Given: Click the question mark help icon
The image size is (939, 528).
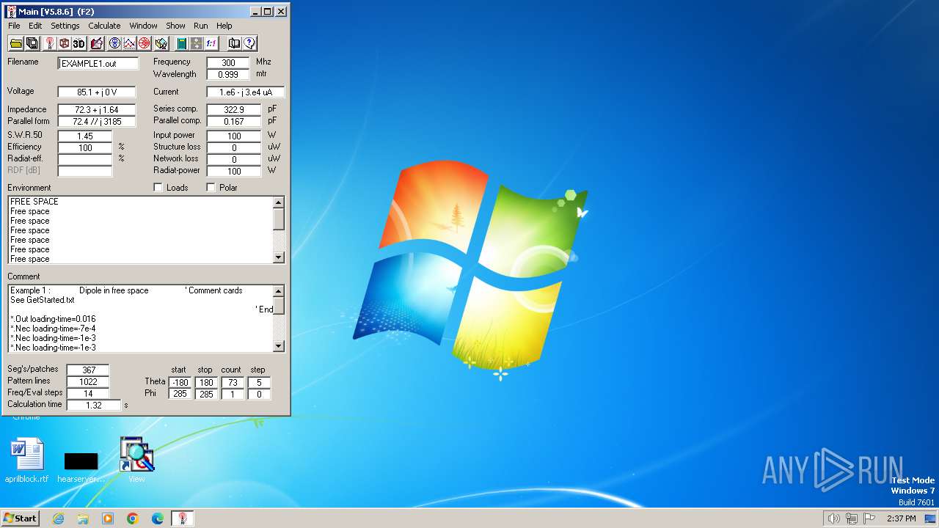Looking at the screenshot, I should [x=249, y=43].
